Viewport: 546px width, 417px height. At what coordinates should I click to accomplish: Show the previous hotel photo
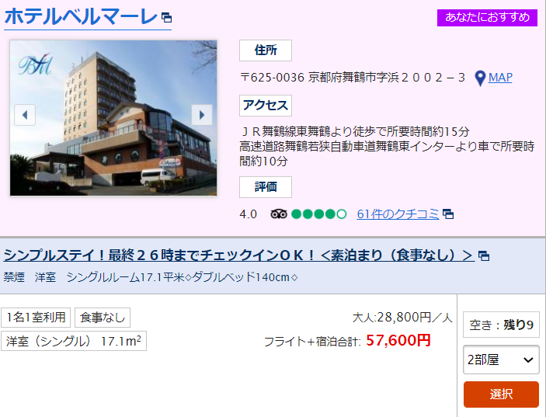25,114
